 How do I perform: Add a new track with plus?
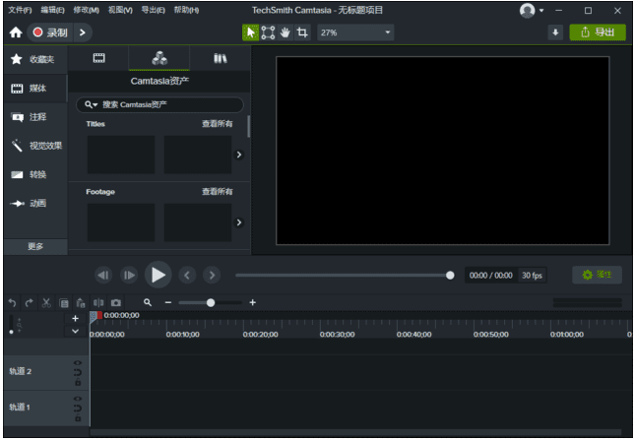[x=76, y=318]
